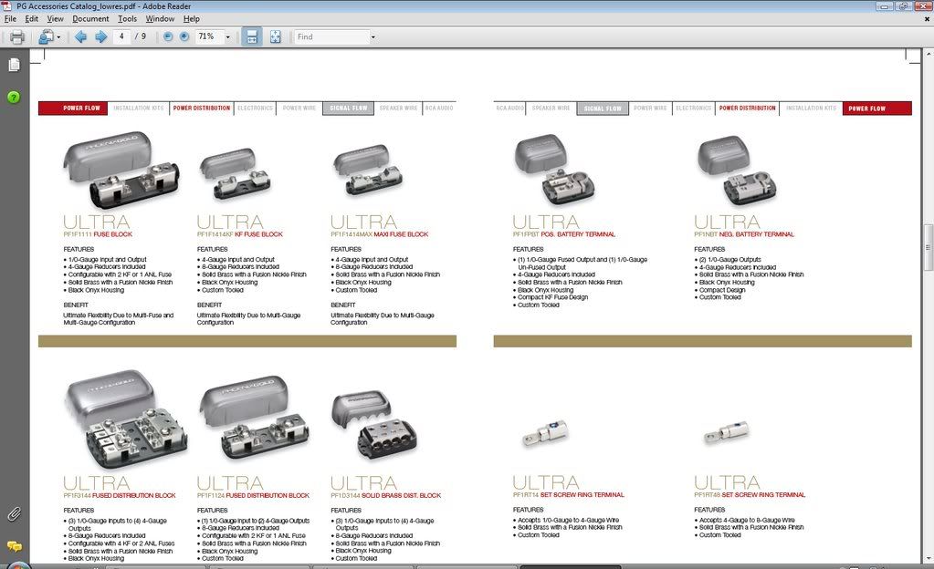Click the 'PF1RT14 SET SCREW RING TERMINAL' title
This screenshot has width=934, height=569.
(x=568, y=494)
